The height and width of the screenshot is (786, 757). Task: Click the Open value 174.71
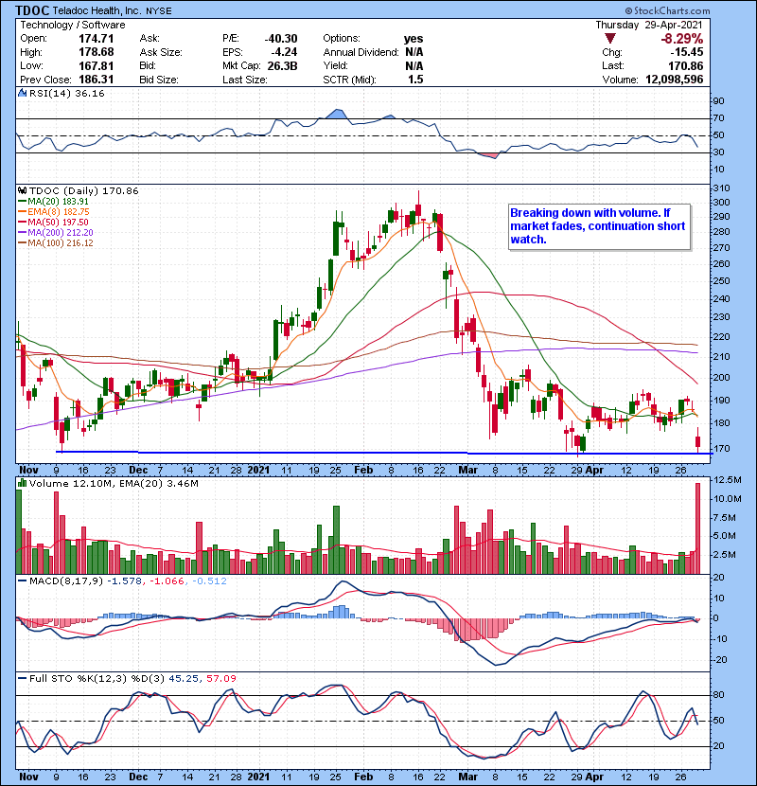point(97,39)
